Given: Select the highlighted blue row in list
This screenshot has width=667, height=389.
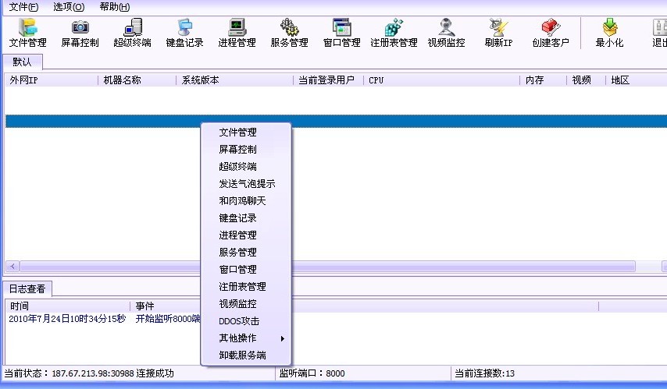Looking at the screenshot, I should tap(102, 121).
